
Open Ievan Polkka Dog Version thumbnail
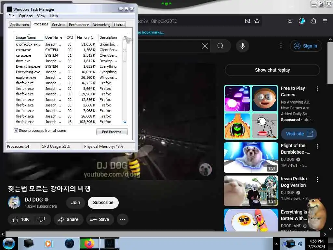coord(251,191)
